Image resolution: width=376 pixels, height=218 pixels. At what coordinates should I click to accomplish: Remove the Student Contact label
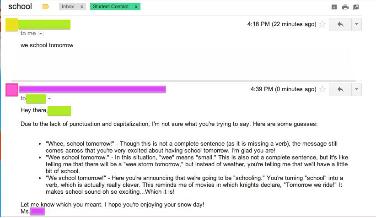click(136, 7)
